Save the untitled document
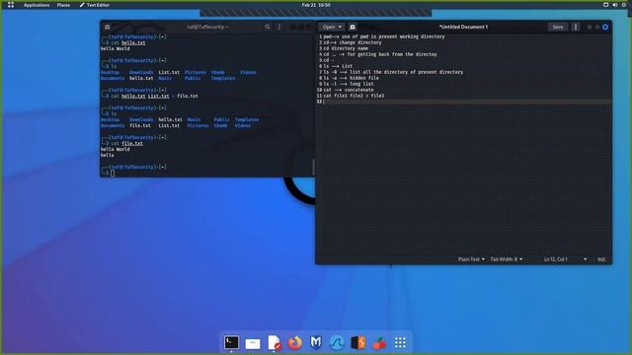 click(x=558, y=27)
